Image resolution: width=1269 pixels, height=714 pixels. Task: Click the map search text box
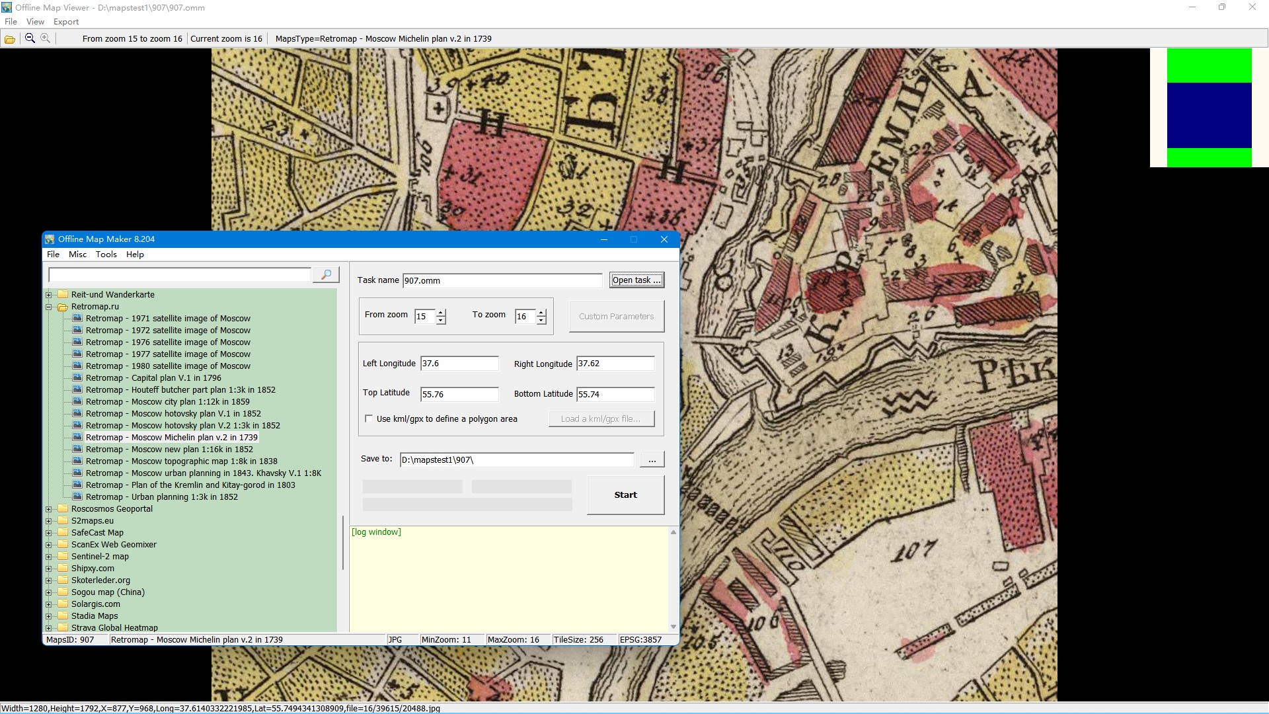(x=180, y=274)
